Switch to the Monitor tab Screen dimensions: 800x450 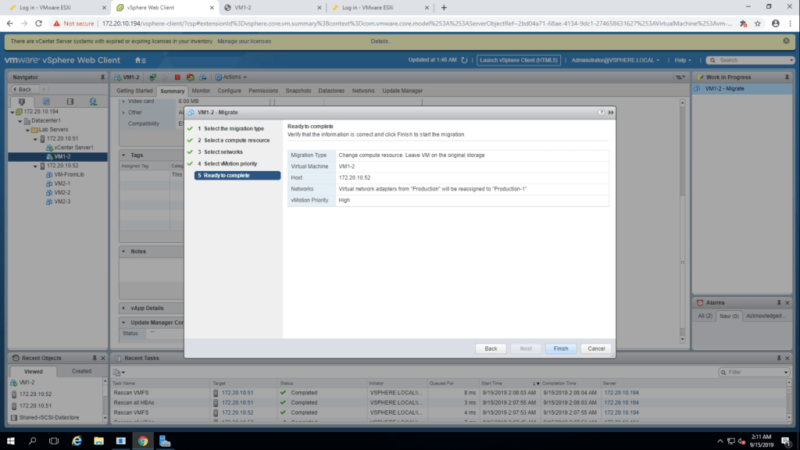click(x=201, y=91)
